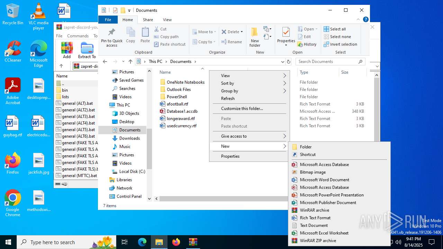The height and width of the screenshot is (249, 443).
Task: Select the Adobe Acrobat desktop icon
Action: 13,91
